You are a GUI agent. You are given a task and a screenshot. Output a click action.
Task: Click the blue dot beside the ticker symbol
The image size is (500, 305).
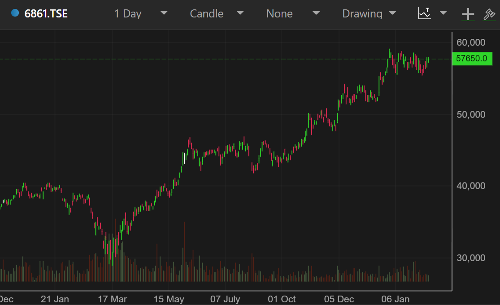point(15,13)
